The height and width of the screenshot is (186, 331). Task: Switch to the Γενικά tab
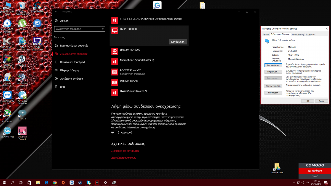click(x=266, y=34)
